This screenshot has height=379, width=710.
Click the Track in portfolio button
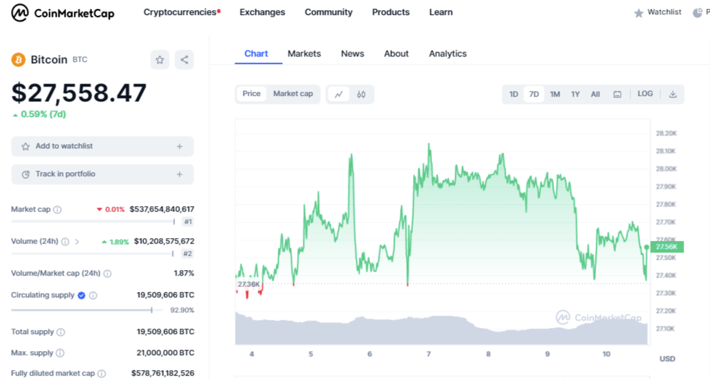click(102, 174)
